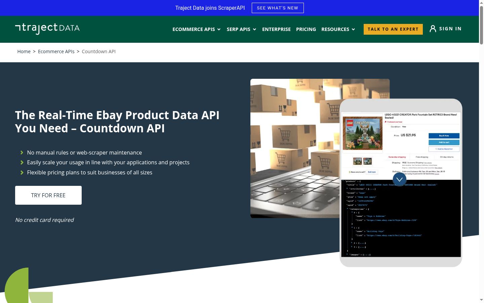
Task: Click the scrollbar down arrow
Action: tap(481, 300)
